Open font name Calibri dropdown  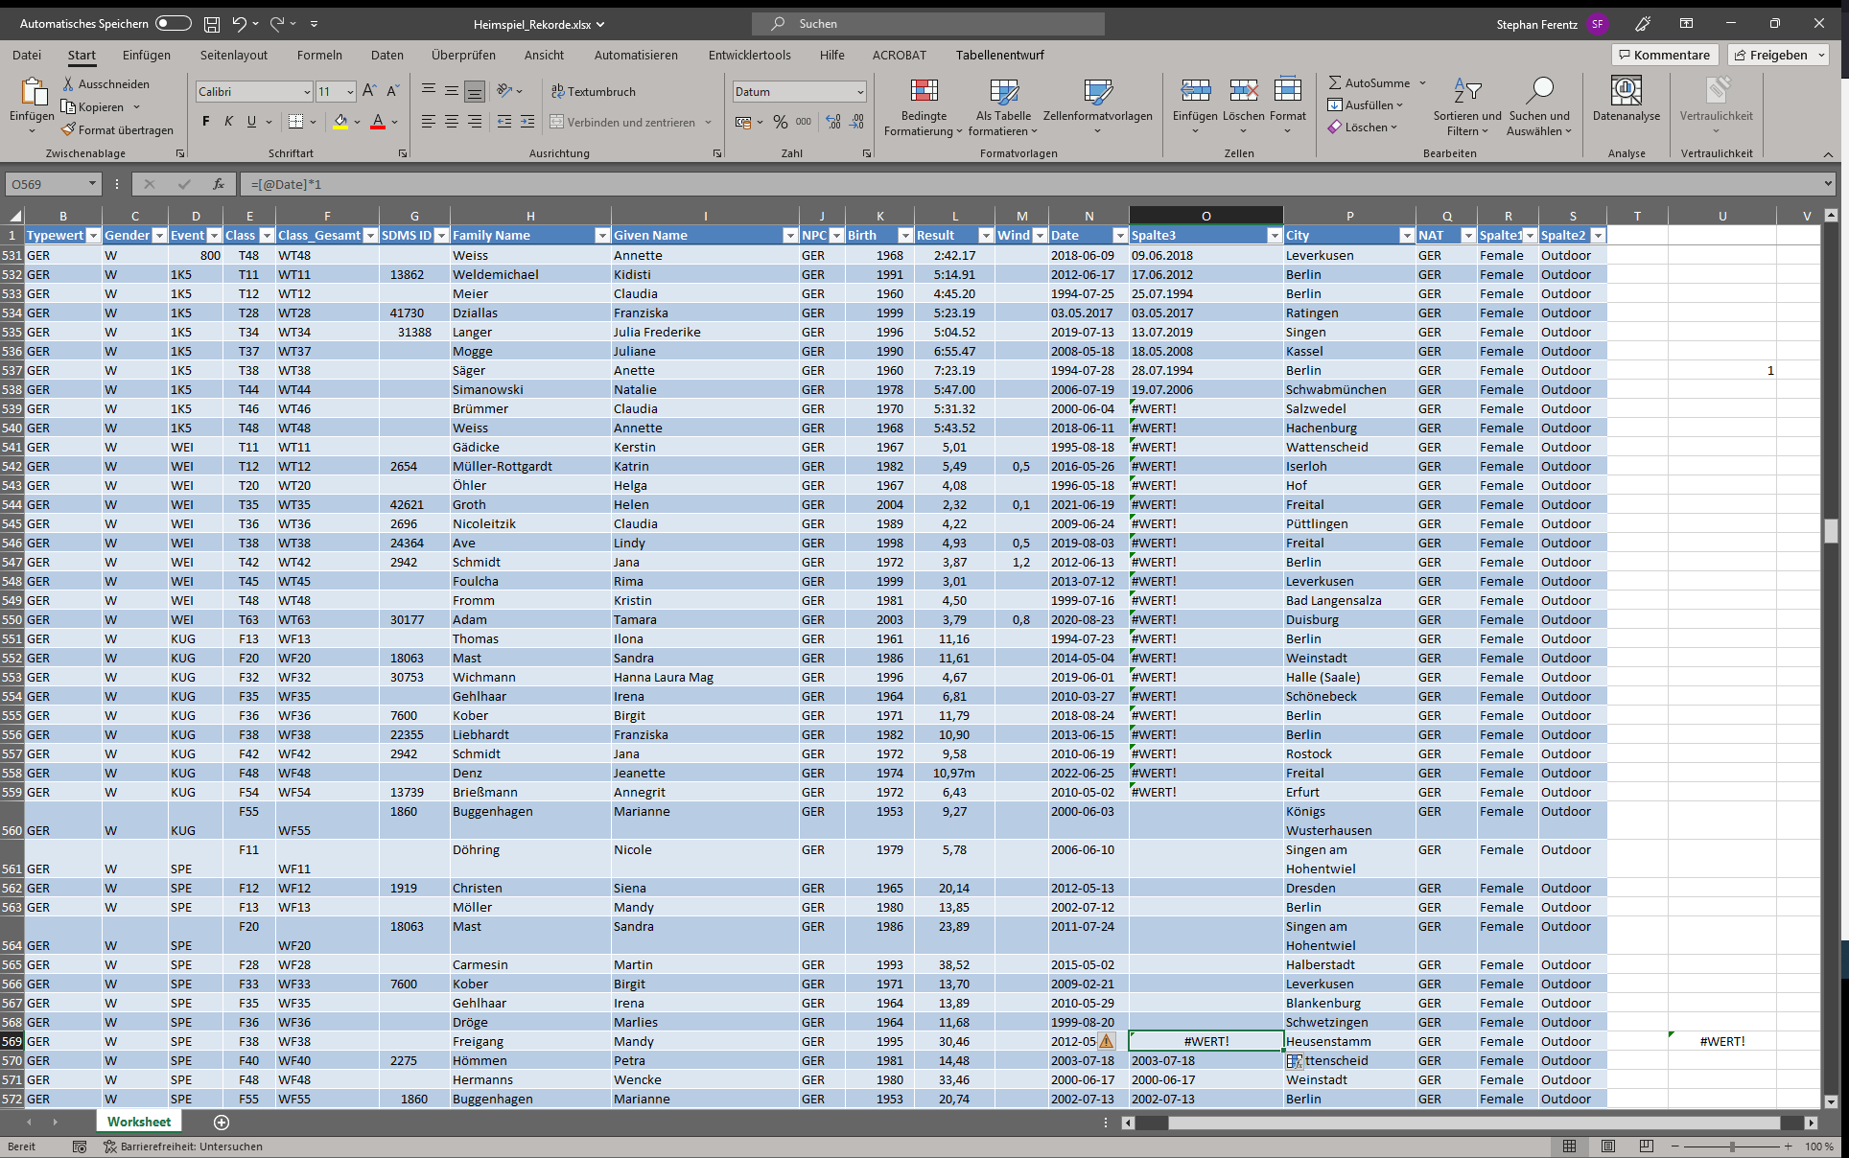tap(307, 92)
